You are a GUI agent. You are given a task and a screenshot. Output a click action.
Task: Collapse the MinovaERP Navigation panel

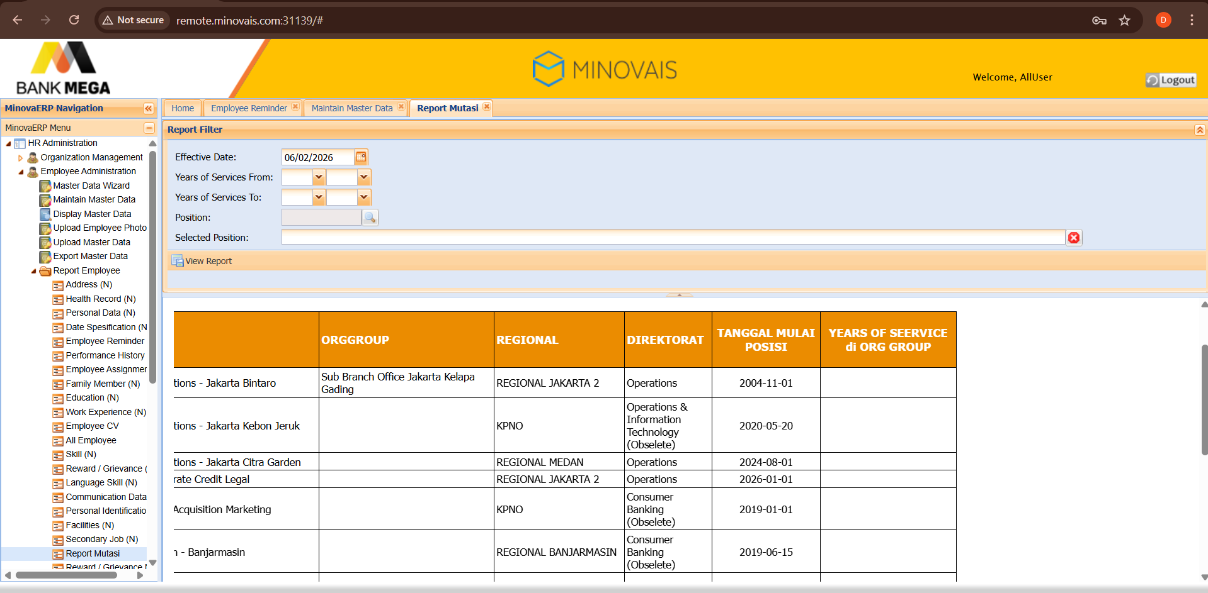pyautogui.click(x=149, y=109)
